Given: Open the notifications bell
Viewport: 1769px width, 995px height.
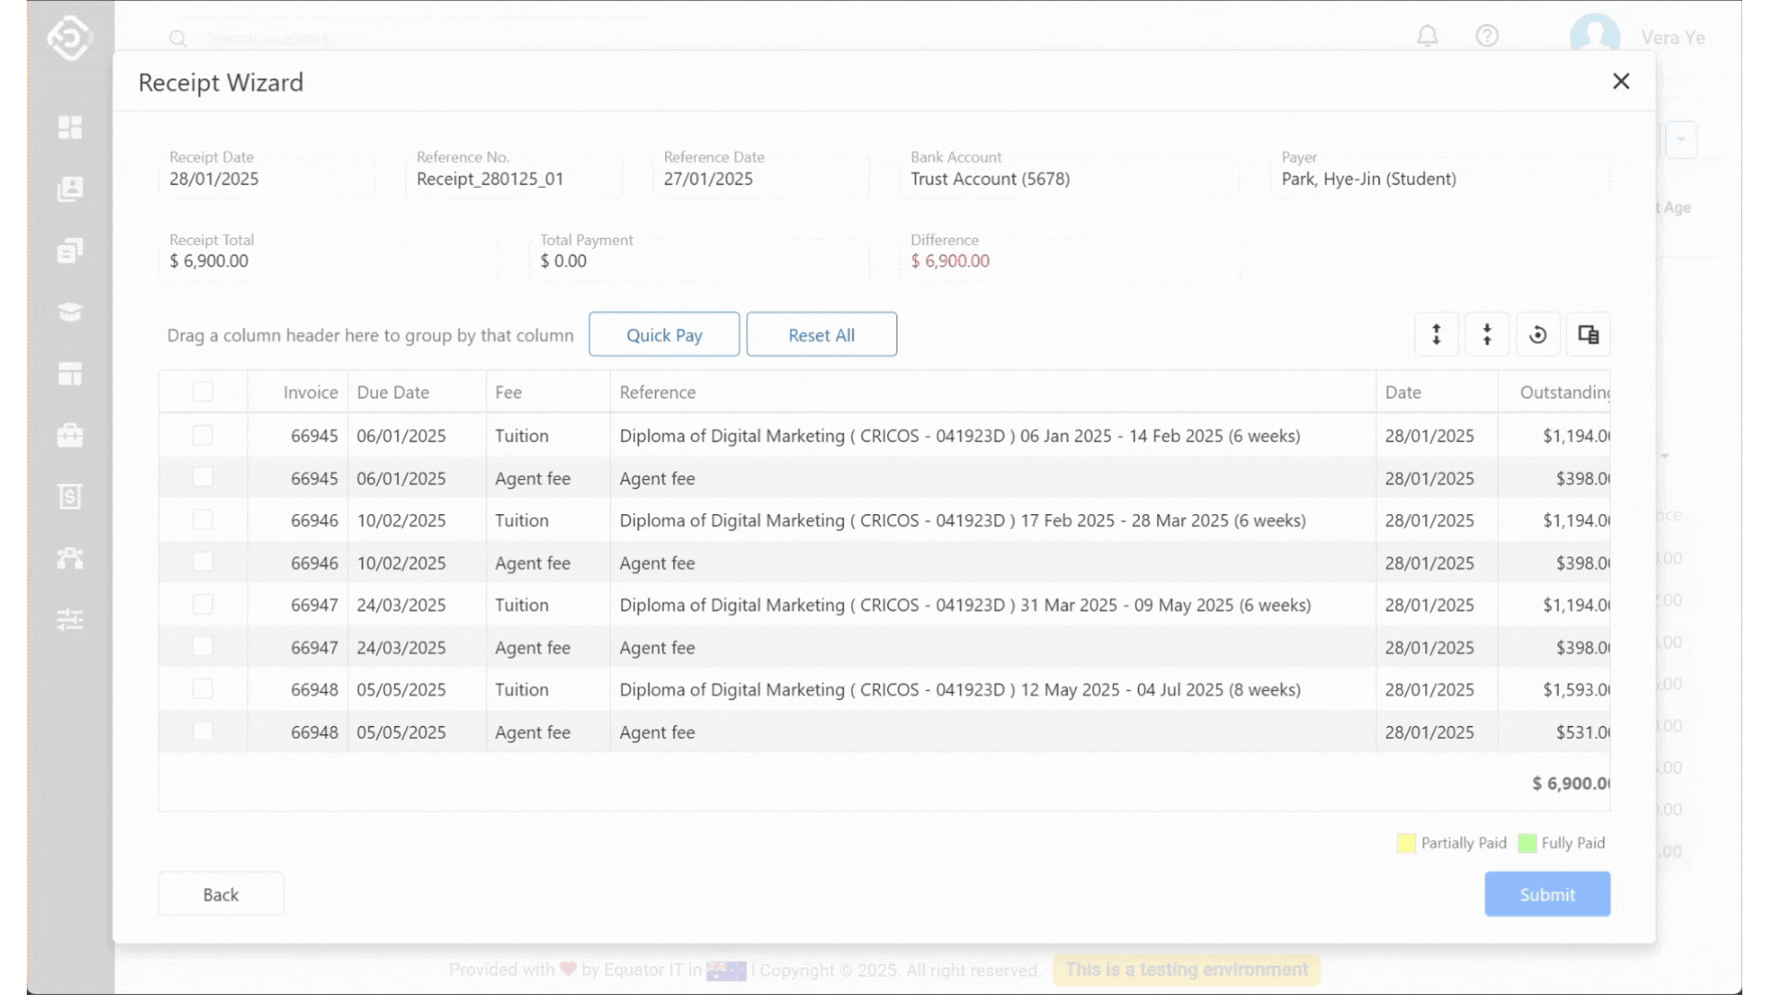Looking at the screenshot, I should pos(1427,36).
